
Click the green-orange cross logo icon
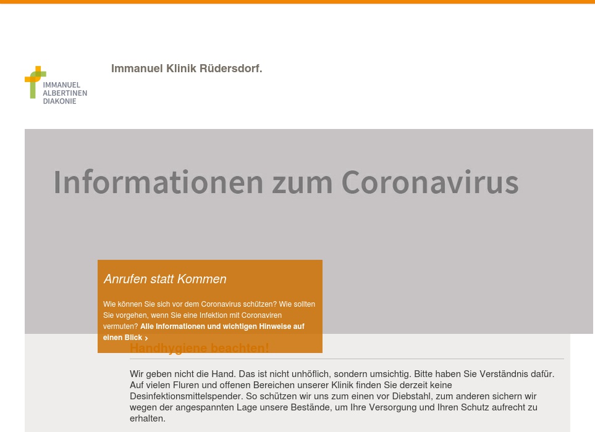coord(35,81)
